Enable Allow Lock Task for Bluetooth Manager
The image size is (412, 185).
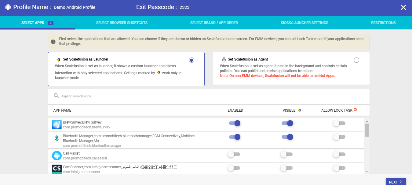[339, 137]
